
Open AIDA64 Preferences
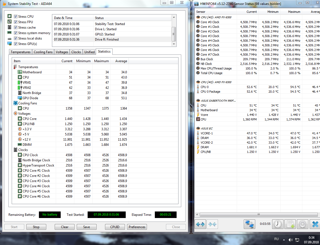pyautogui.click(x=137, y=227)
